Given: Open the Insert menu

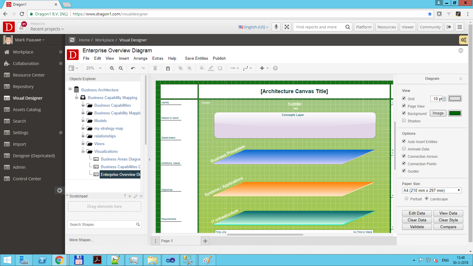Looking at the screenshot, I should coord(124,59).
